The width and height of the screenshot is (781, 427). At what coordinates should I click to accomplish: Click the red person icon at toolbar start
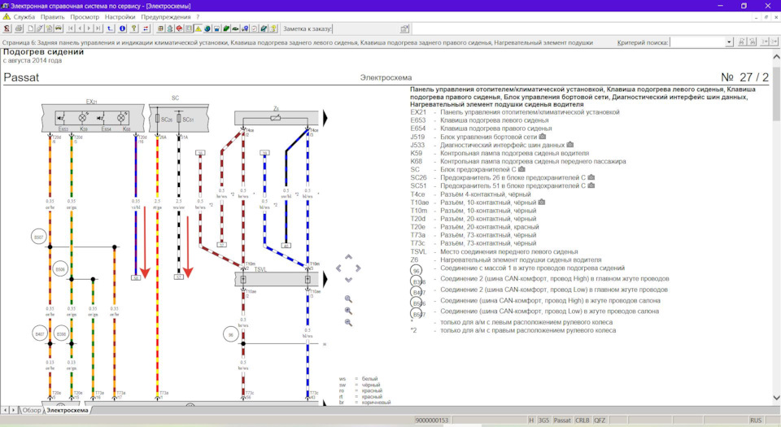(x=7, y=28)
